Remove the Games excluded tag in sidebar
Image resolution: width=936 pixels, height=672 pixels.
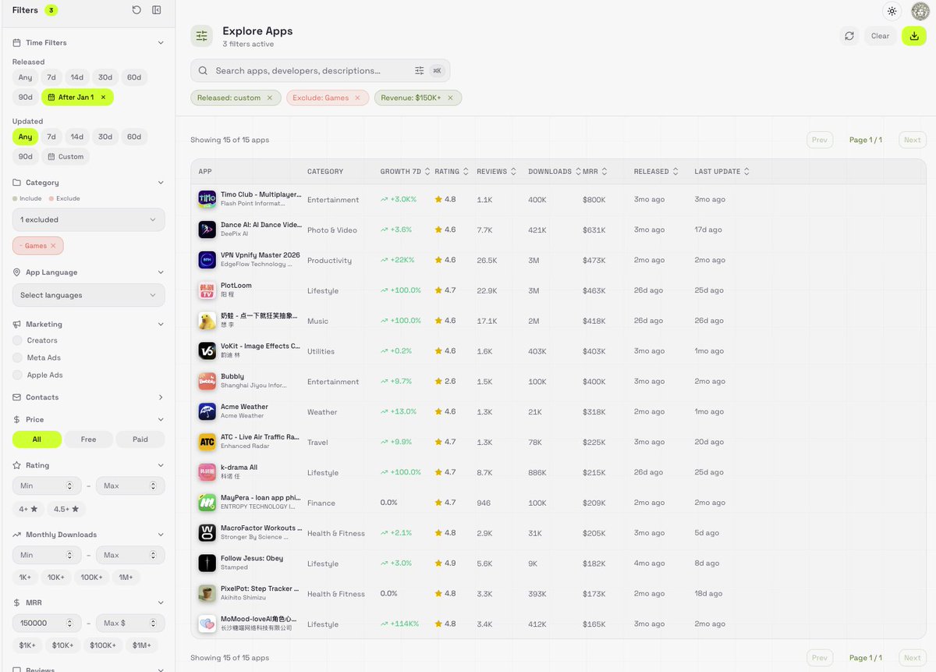point(53,246)
